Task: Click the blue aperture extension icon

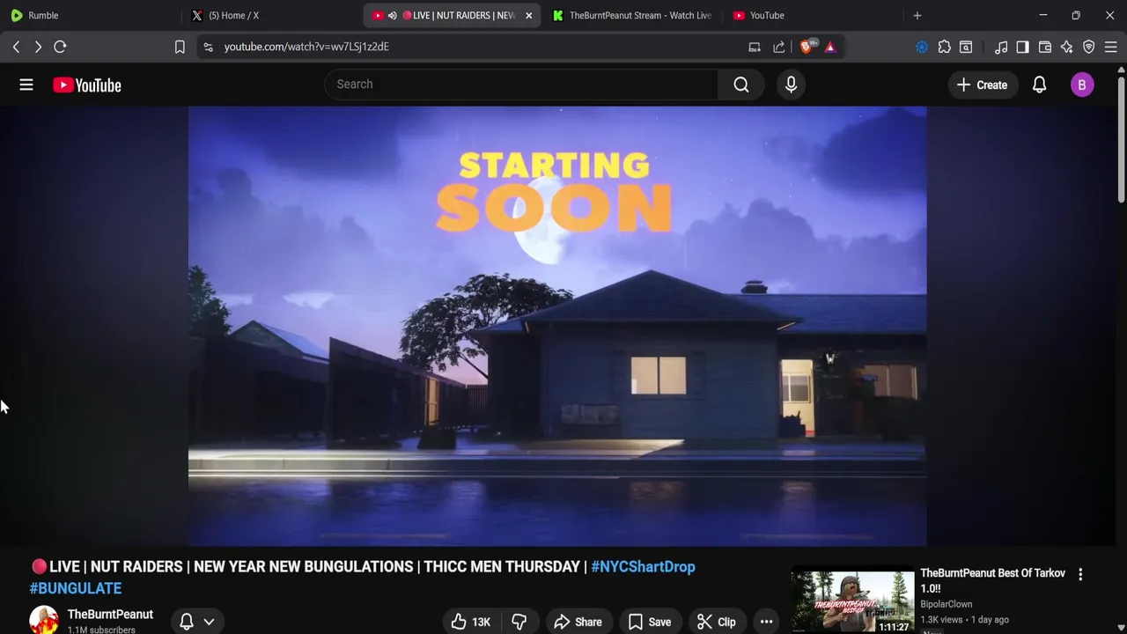Action: click(922, 47)
